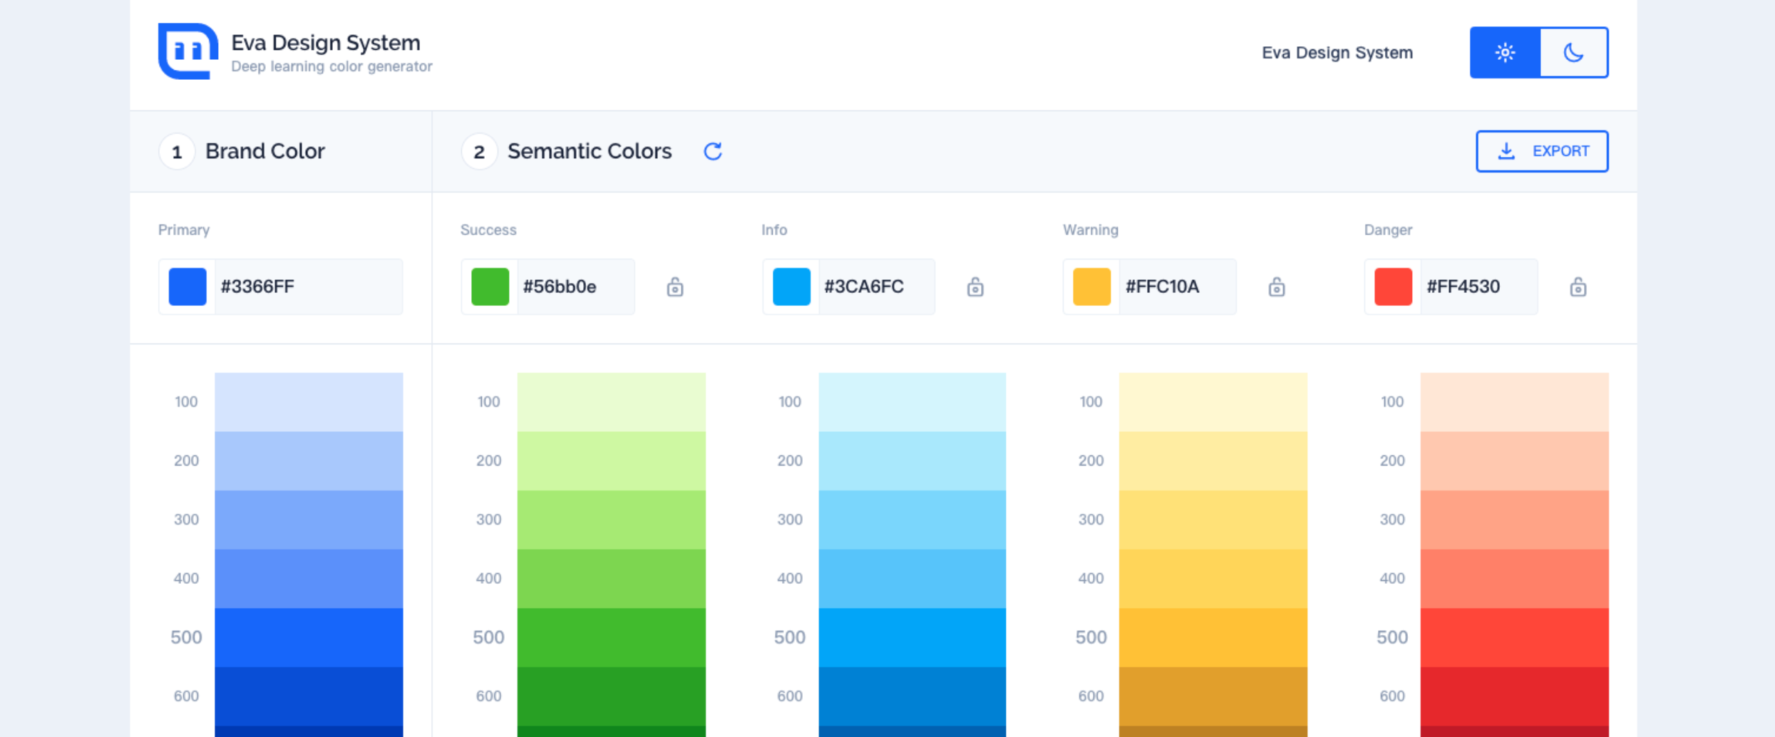Lock the Info color
The width and height of the screenshot is (1775, 737).
[x=975, y=287]
